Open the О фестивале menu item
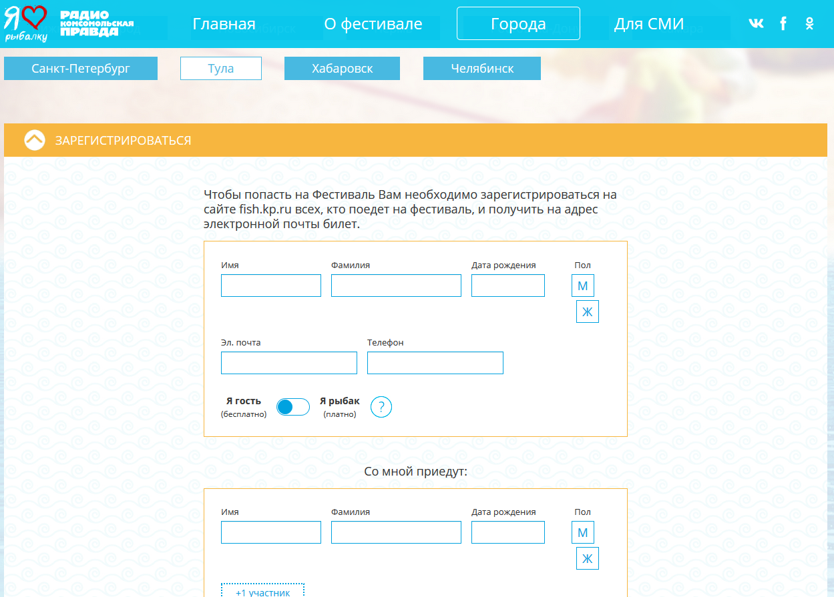This screenshot has width=834, height=597. [373, 24]
